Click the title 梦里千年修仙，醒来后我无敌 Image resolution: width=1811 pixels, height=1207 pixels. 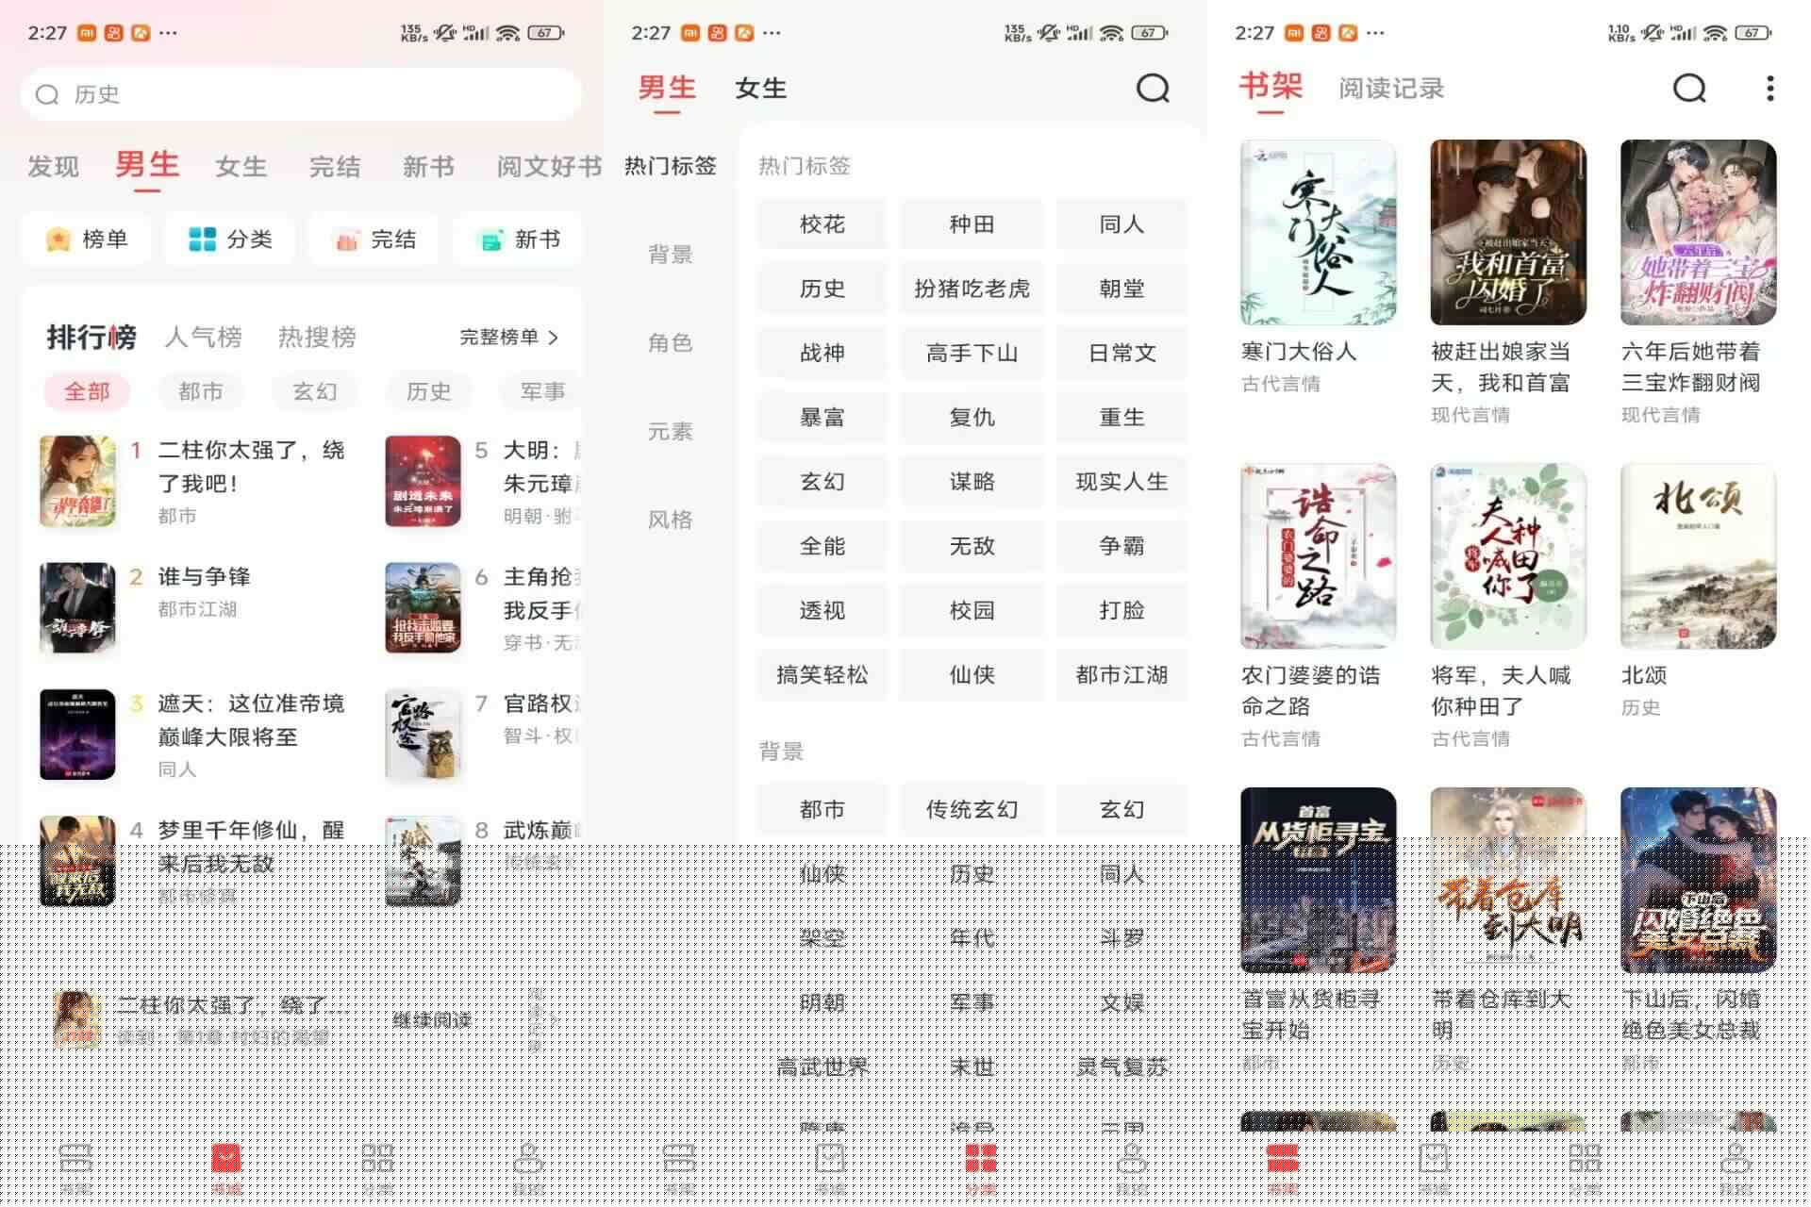point(251,847)
